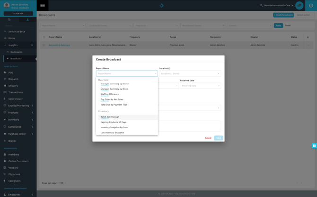Click the Home icon in sidebar
The width and height of the screenshot is (317, 197).
(5, 38)
